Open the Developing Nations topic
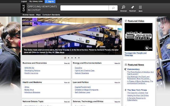The height and width of the screenshot is (106, 170). tap(32, 70)
